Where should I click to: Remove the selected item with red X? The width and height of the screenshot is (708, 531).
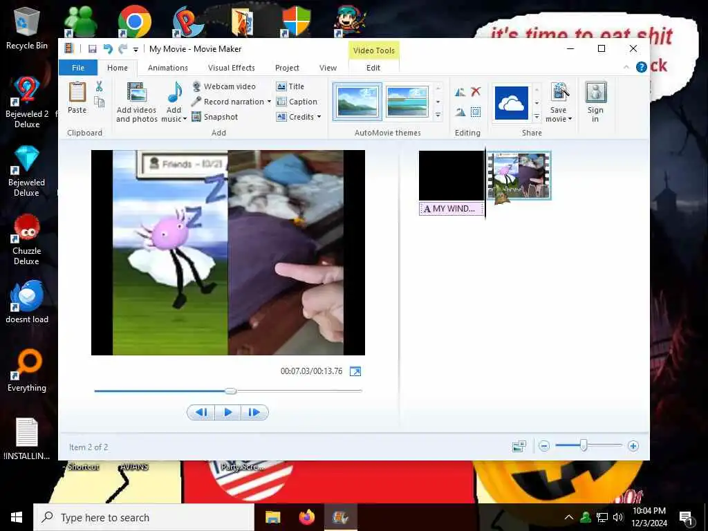476,92
